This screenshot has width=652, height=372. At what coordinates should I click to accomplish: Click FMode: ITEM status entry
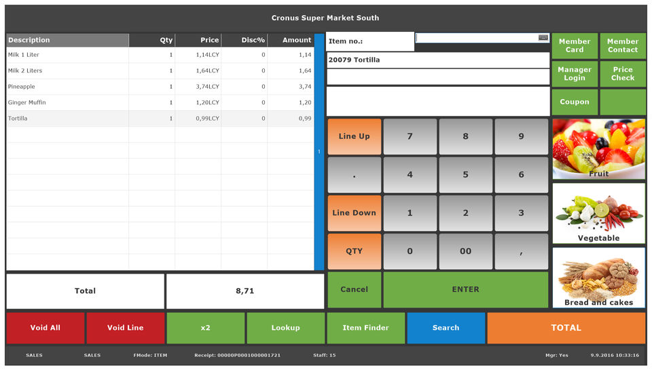click(150, 356)
